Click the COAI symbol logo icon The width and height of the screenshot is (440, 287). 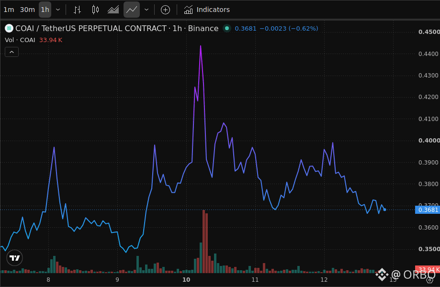tap(9, 28)
